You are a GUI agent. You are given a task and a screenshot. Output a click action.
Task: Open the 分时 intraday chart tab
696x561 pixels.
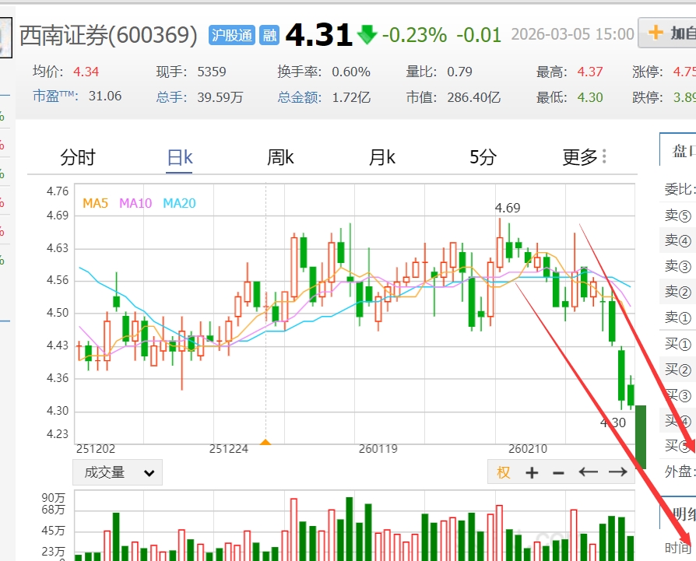click(x=78, y=157)
